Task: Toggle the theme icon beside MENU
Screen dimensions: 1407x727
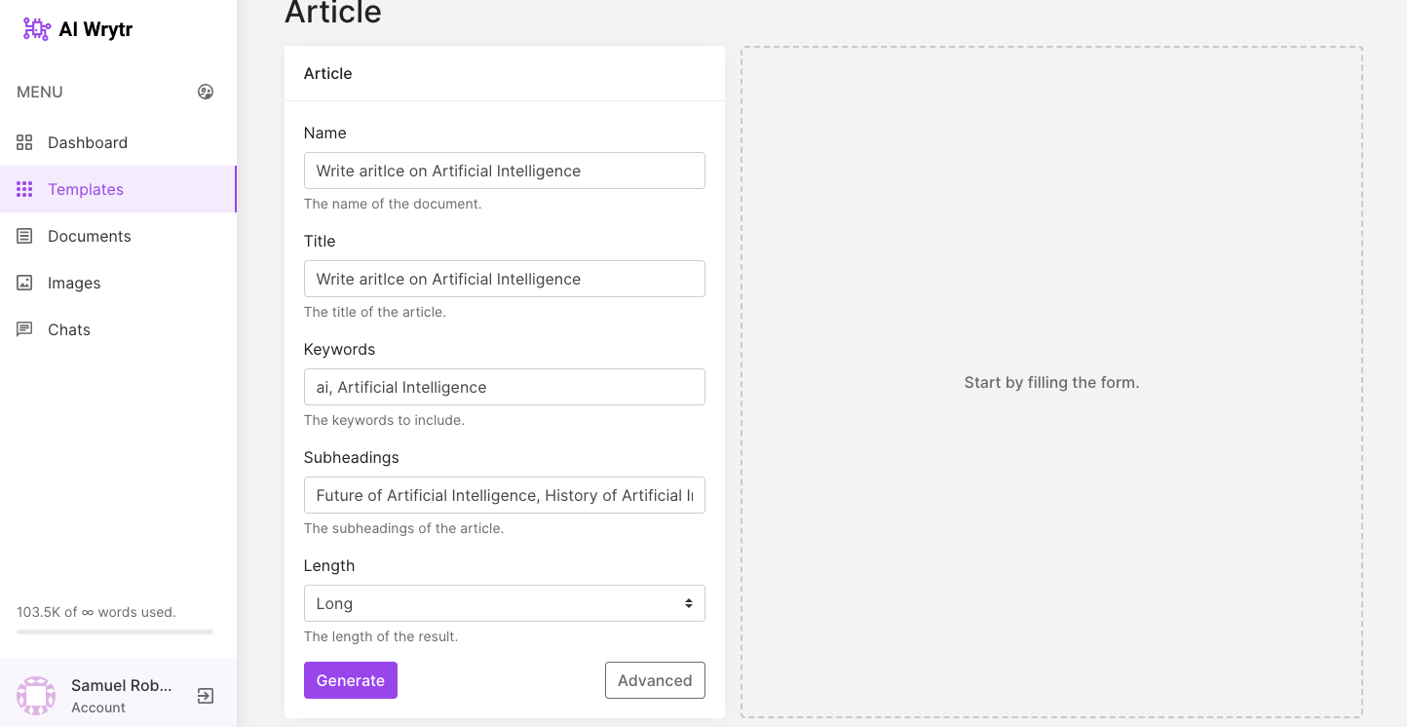Action: pos(206,92)
